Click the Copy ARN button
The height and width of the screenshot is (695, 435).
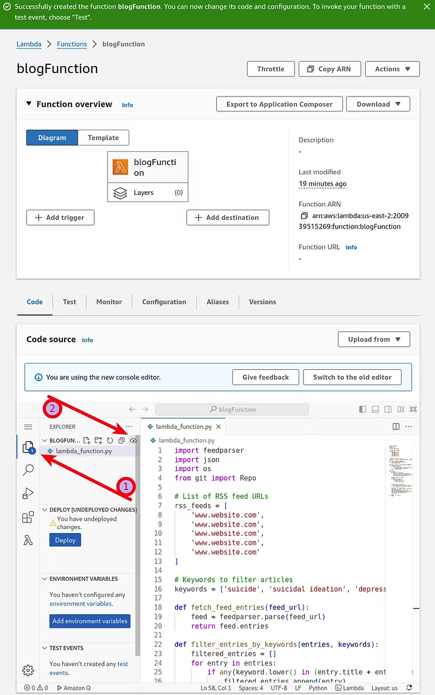click(x=330, y=69)
